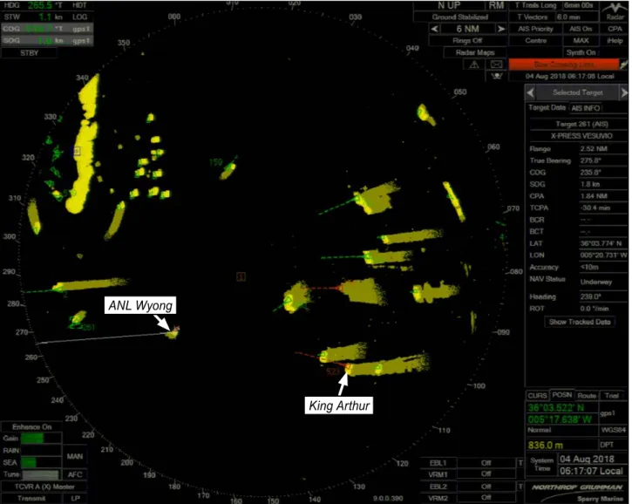Click the STBY button
Screen dimensions: 632x504
coord(29,53)
